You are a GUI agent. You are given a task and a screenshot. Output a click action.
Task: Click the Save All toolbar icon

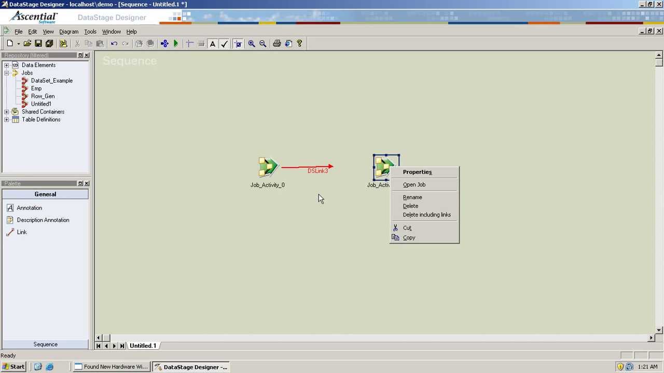[x=49, y=44]
